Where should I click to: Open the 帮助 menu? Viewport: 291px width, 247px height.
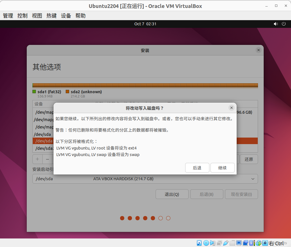80,16
